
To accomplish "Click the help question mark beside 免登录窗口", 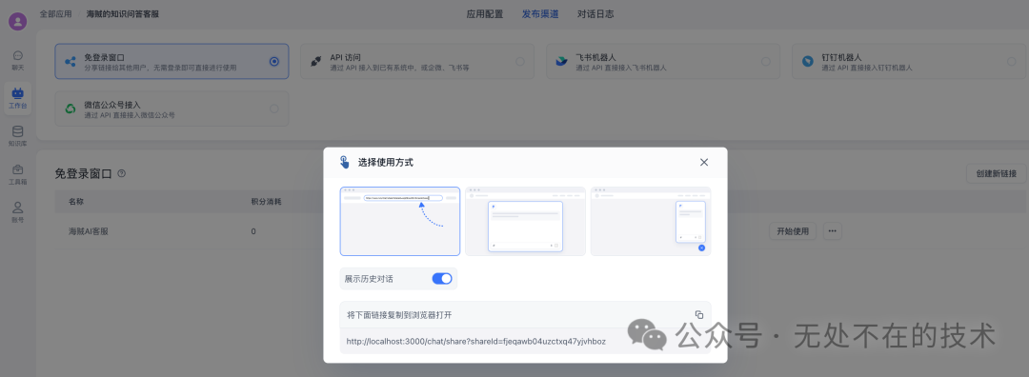I will [121, 174].
